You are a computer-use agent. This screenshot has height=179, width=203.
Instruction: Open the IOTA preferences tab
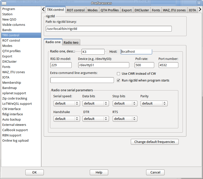(192, 10)
